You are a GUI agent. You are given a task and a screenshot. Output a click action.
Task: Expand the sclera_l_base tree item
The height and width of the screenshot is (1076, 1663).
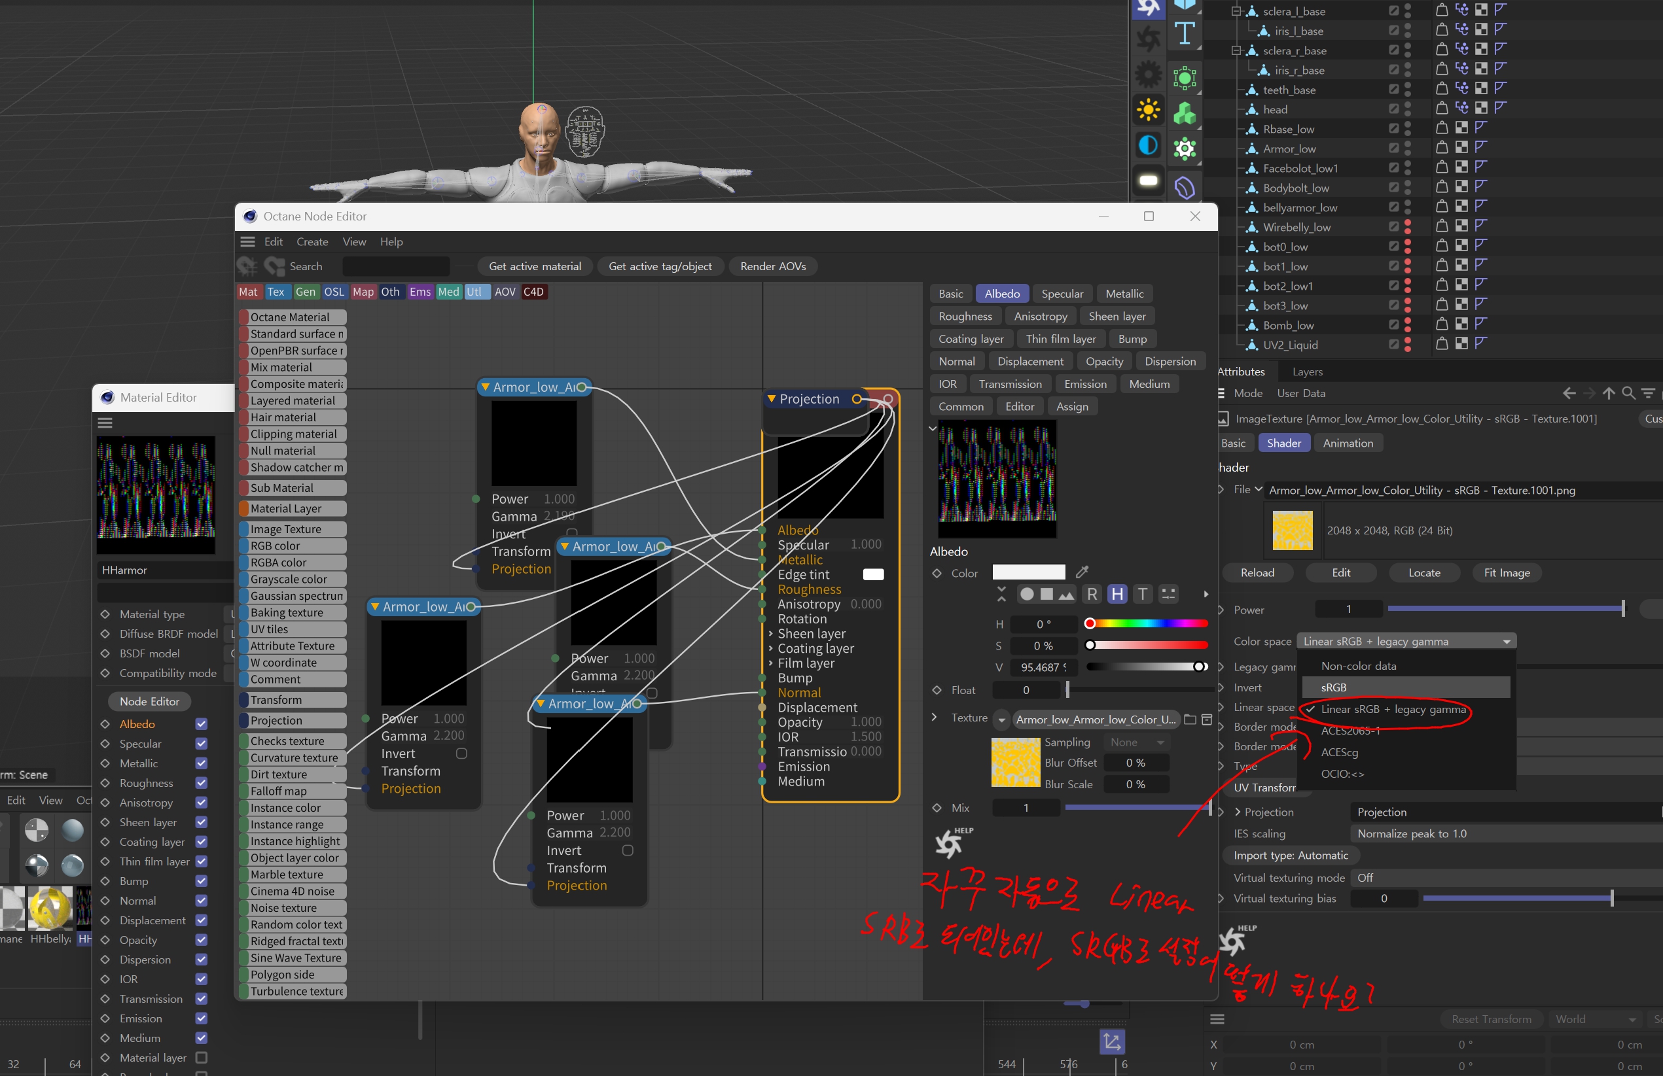1236,11
